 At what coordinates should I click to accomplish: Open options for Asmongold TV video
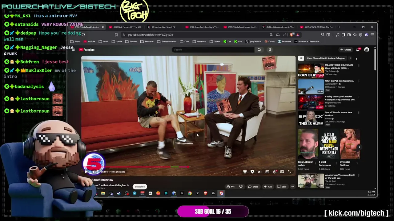(x=359, y=81)
